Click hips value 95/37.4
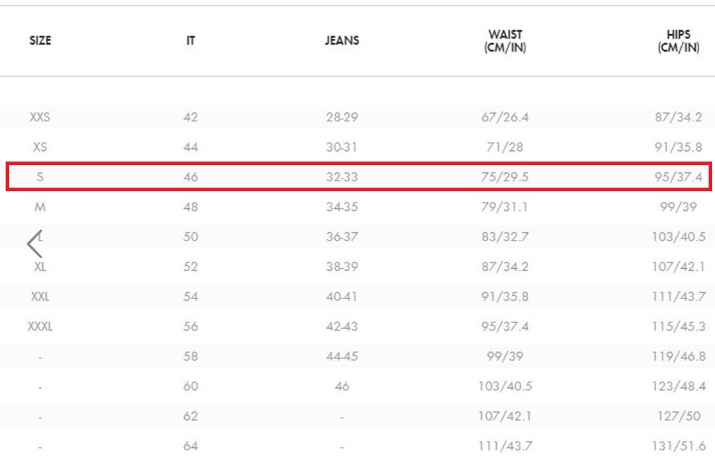 tap(678, 176)
